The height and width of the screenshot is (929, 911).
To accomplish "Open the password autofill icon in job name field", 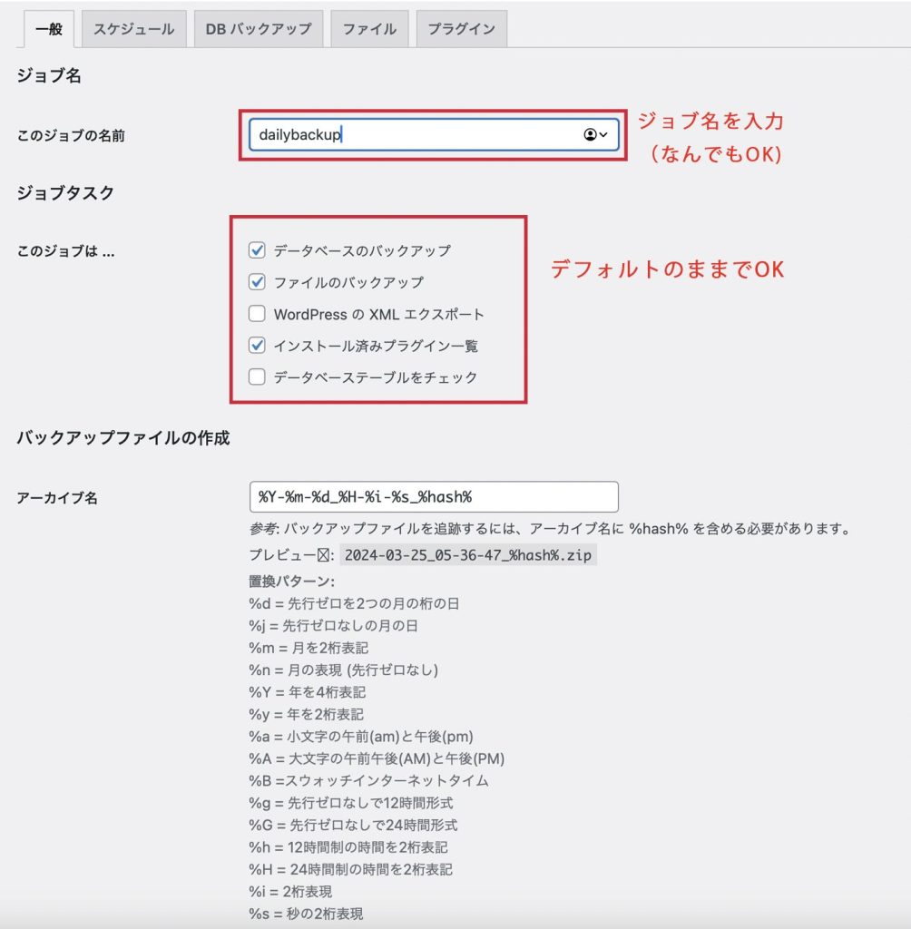I will pyautogui.click(x=595, y=135).
